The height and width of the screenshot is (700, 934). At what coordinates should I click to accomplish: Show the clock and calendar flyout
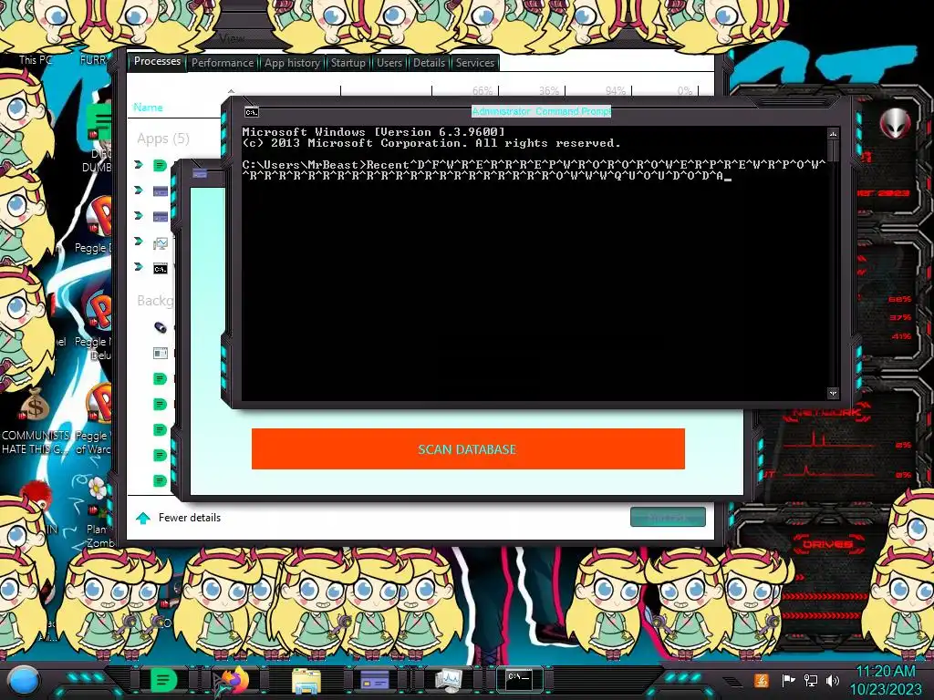pyautogui.click(x=886, y=680)
